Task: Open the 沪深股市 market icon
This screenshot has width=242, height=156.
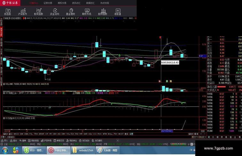Action: pyautogui.click(x=22, y=12)
